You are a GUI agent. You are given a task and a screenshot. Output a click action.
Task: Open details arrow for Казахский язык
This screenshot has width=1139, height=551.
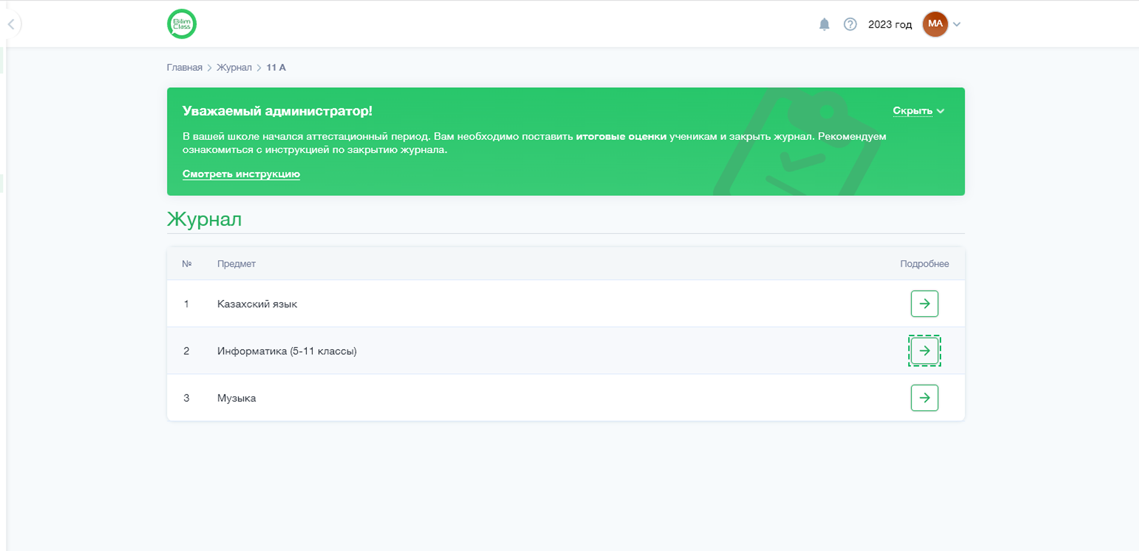924,303
